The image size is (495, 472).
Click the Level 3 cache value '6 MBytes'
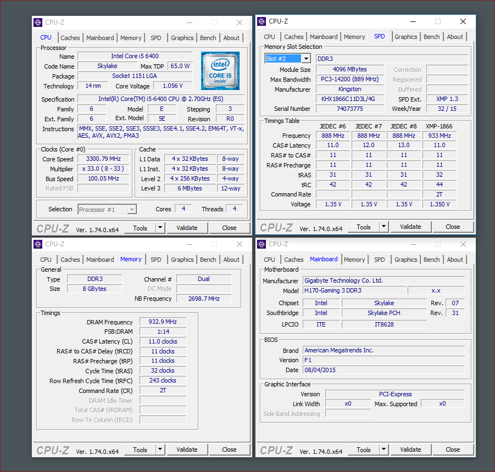190,188
